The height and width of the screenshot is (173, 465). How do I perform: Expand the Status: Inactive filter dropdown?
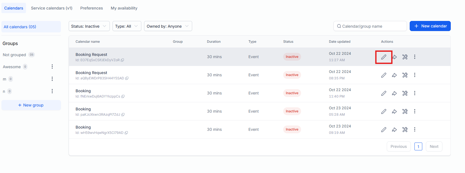click(89, 26)
